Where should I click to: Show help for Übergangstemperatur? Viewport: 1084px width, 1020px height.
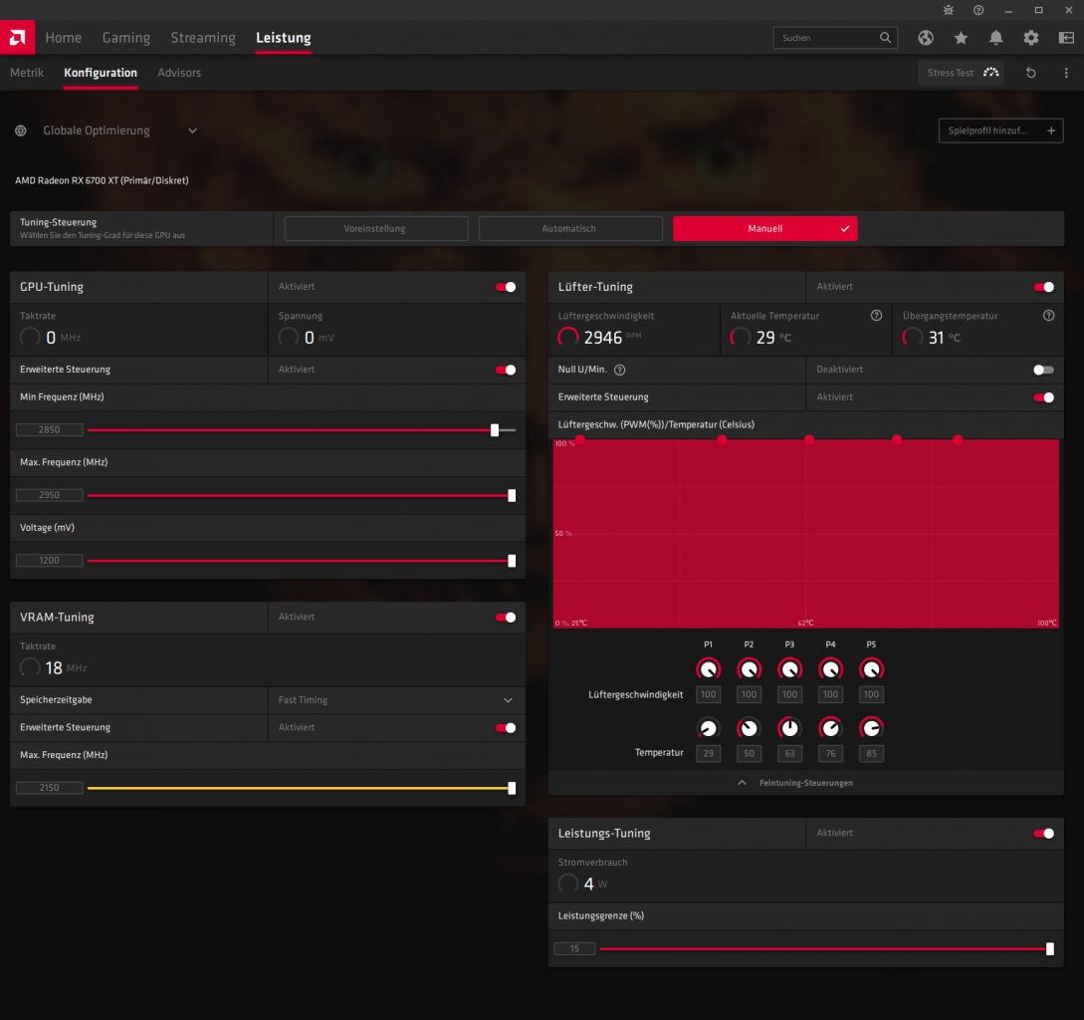[x=1049, y=316]
